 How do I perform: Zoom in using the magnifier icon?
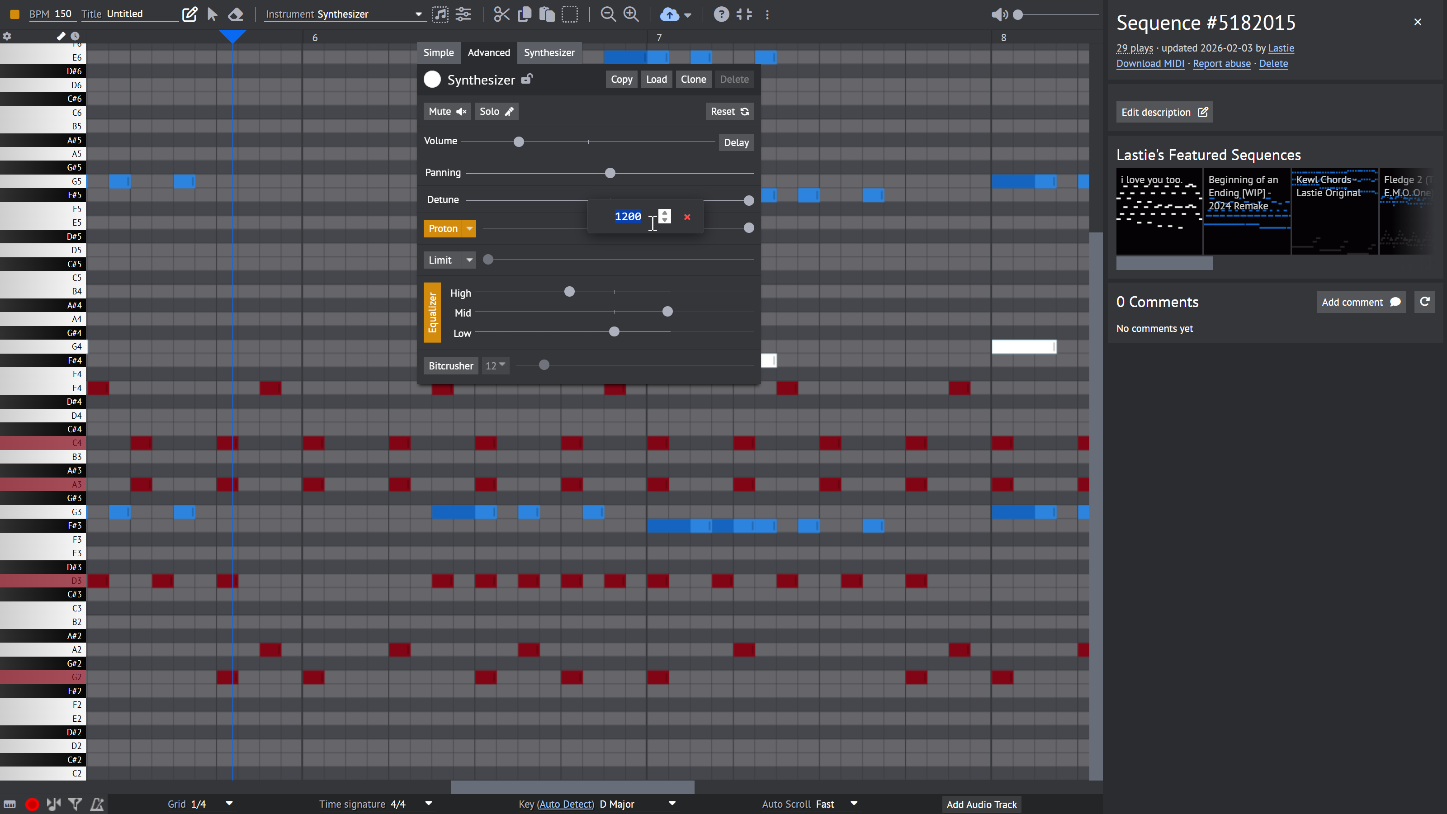coord(631,14)
